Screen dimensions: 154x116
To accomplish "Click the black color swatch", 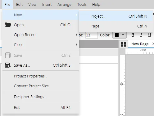I will pos(117,35).
